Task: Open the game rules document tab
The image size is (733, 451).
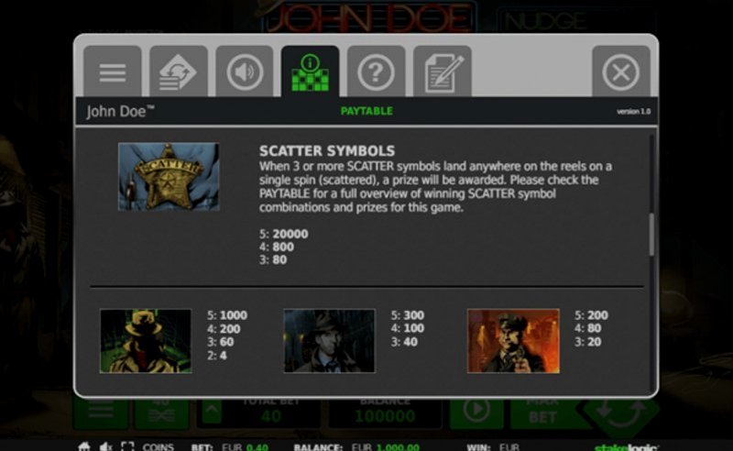Action: tap(443, 71)
